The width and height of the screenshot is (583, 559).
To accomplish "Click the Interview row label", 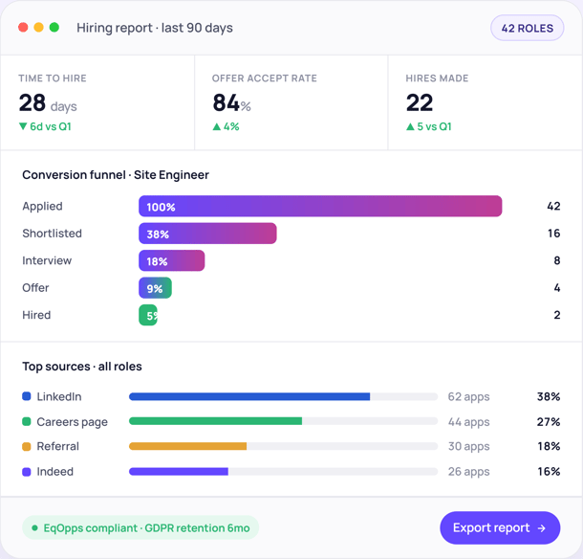I will pos(47,260).
